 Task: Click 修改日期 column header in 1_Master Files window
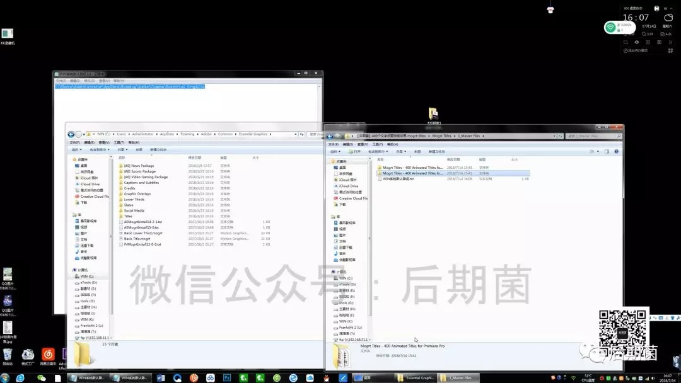(x=453, y=159)
